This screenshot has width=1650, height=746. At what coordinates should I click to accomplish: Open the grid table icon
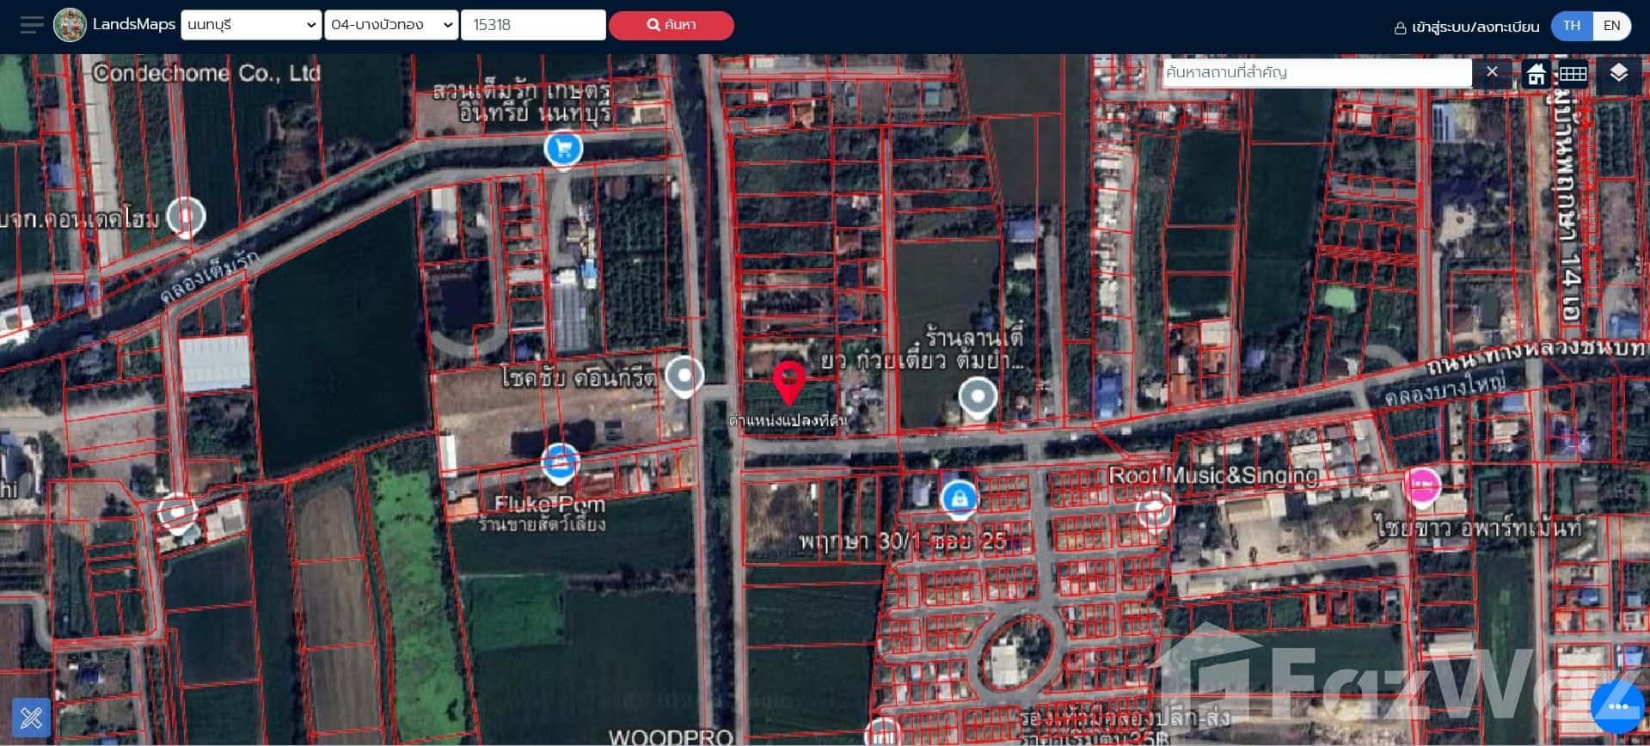tap(1573, 74)
